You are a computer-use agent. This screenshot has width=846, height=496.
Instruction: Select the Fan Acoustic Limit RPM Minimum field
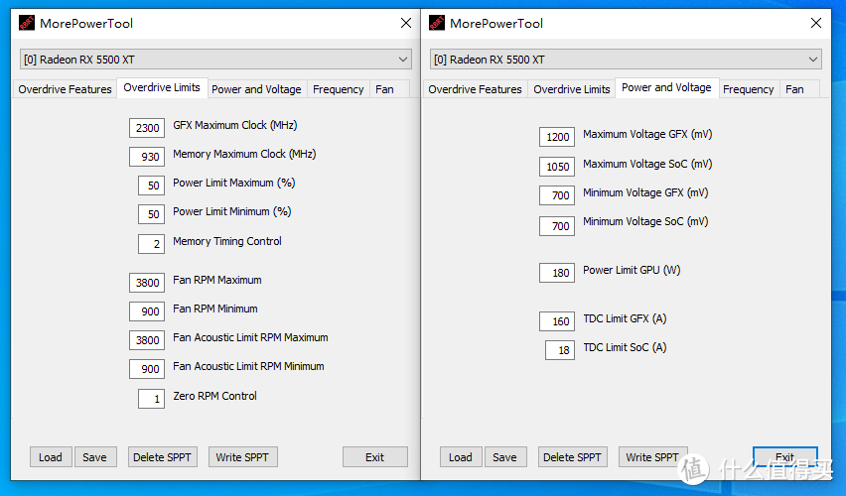(x=147, y=369)
